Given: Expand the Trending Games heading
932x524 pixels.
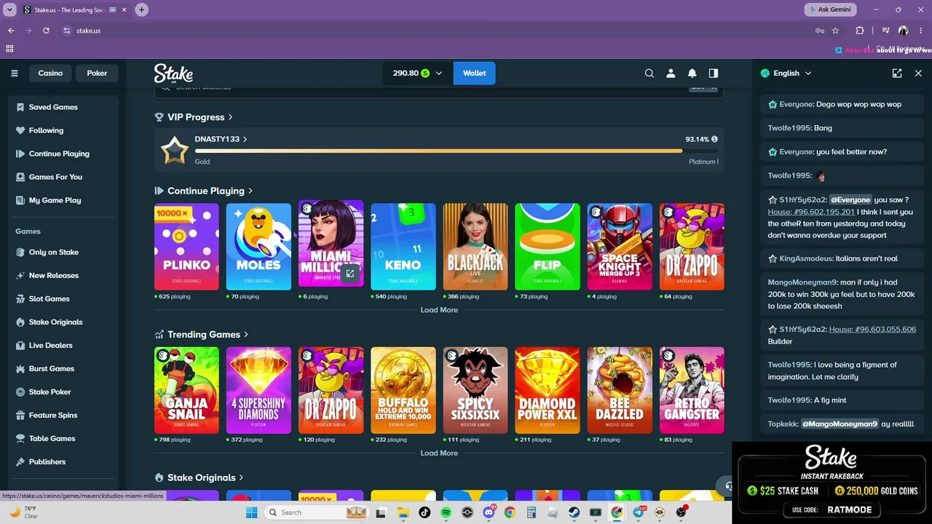Looking at the screenshot, I should click(208, 334).
